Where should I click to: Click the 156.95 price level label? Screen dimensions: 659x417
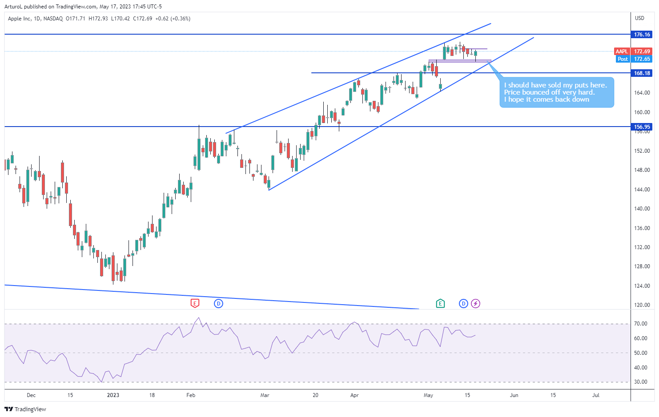click(642, 127)
